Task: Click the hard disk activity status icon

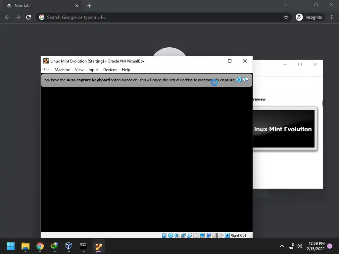Action: click(164, 235)
